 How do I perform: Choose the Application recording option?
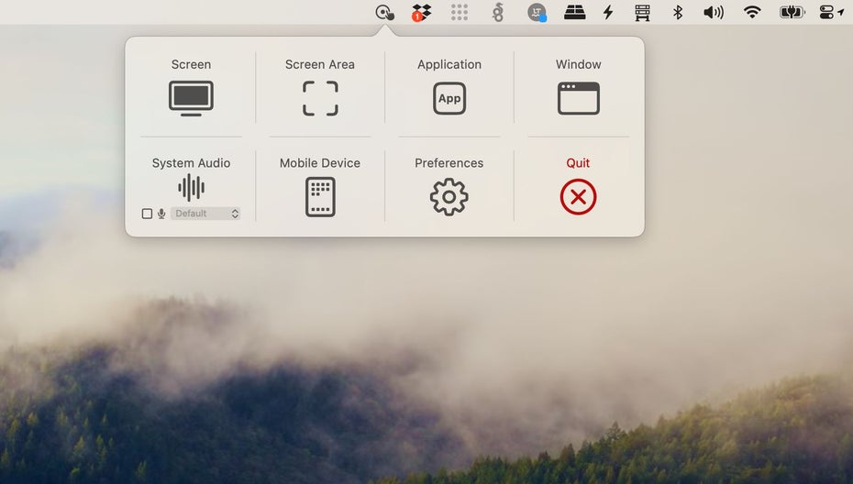click(449, 98)
